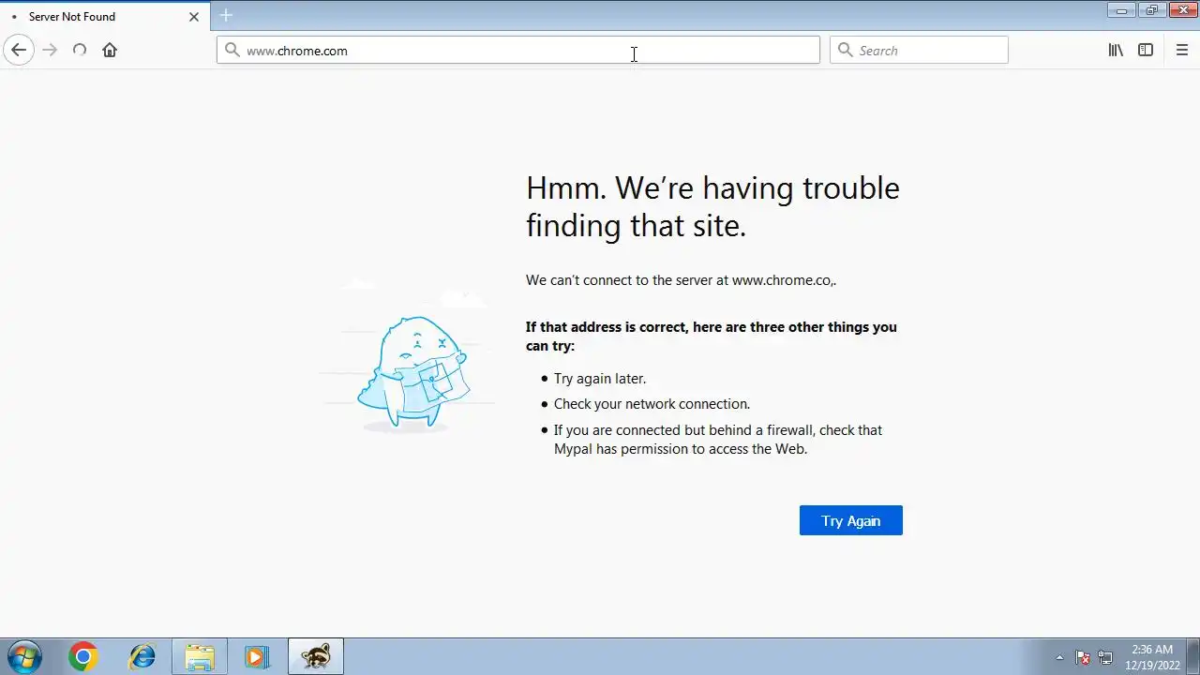Screen dimensions: 1200x675
Task: Open Windows Explorer folder in taskbar
Action: click(200, 657)
